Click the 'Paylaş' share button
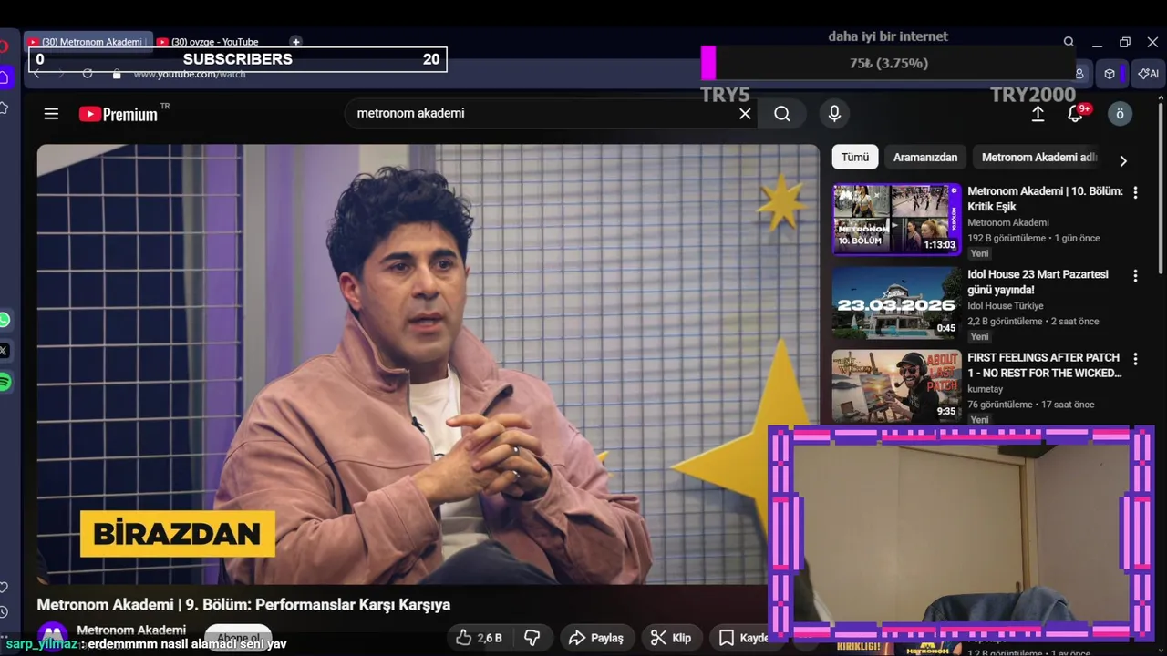Screen dimensions: 1167x656 pyautogui.click(x=596, y=638)
